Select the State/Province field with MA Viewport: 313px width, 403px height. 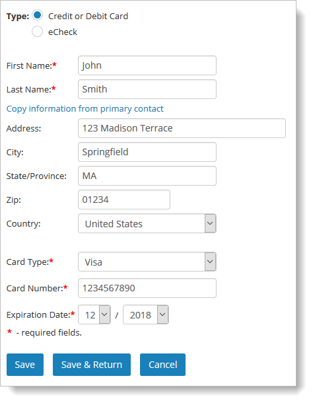pos(147,176)
